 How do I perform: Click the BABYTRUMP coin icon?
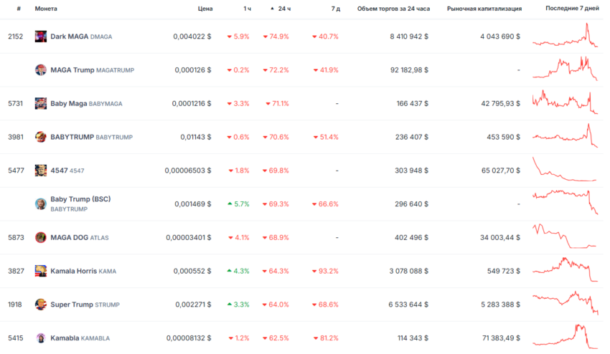tap(40, 137)
